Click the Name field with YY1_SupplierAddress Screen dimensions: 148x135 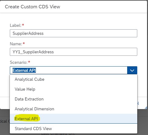[x=74, y=52]
